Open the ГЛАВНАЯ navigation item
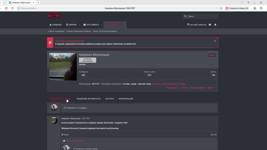Viewport: 267px width, 150px height. coord(55,25)
